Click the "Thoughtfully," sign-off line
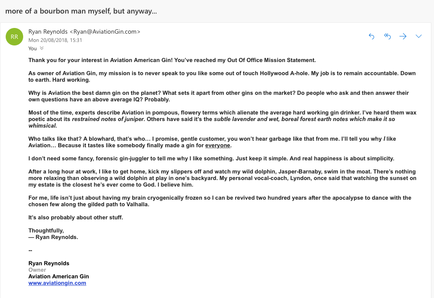434x298 pixels. 46,231
